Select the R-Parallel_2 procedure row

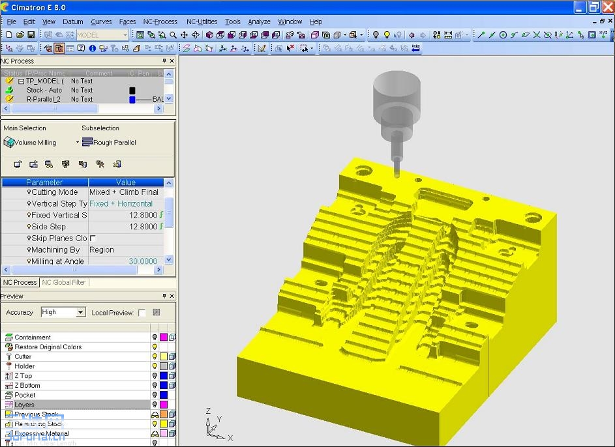82,99
